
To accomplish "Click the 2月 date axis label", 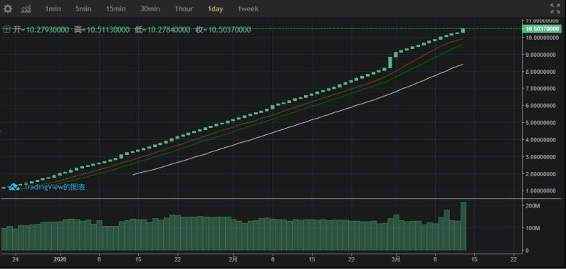I will click(x=234, y=259).
